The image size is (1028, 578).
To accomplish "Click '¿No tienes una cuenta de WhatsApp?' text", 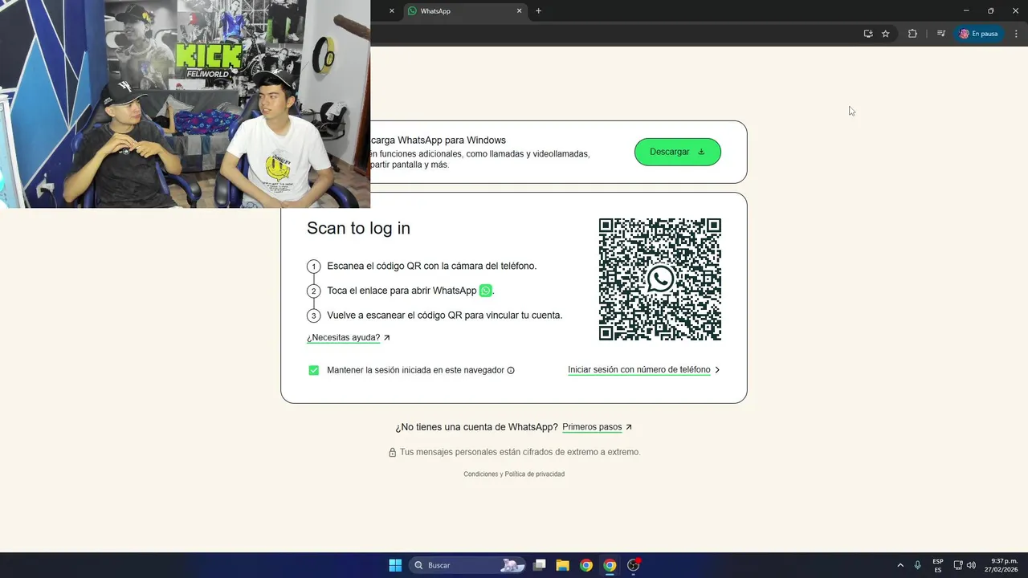I will point(476,427).
